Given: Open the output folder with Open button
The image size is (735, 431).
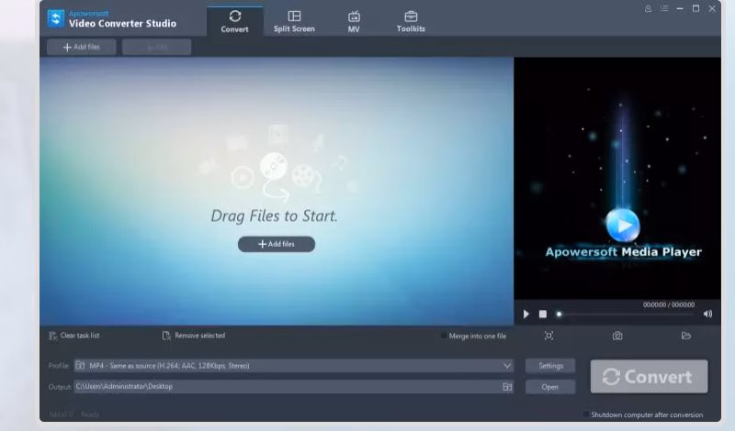Looking at the screenshot, I should [550, 387].
